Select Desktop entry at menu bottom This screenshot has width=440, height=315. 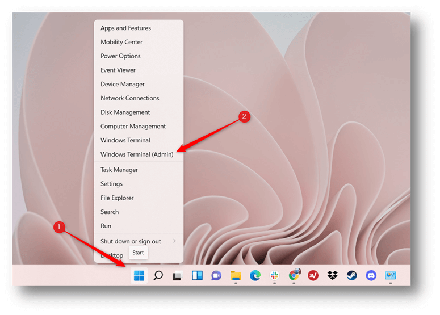coord(112,255)
